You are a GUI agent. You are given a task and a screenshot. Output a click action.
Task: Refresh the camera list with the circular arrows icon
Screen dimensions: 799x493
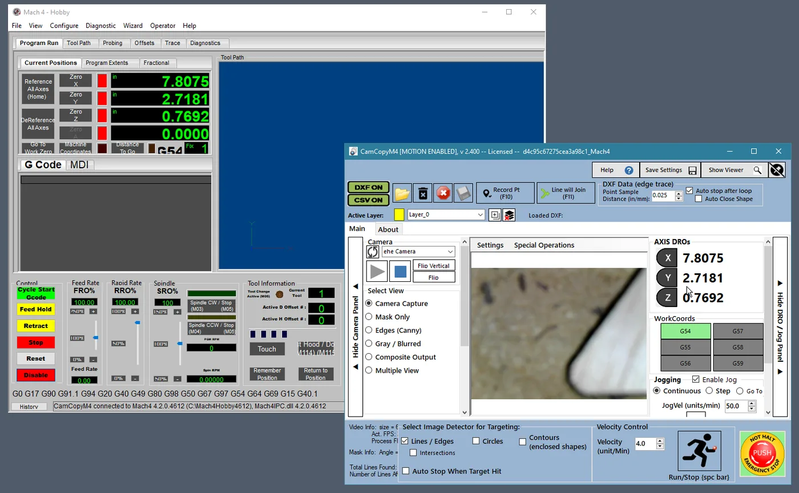pyautogui.click(x=373, y=252)
